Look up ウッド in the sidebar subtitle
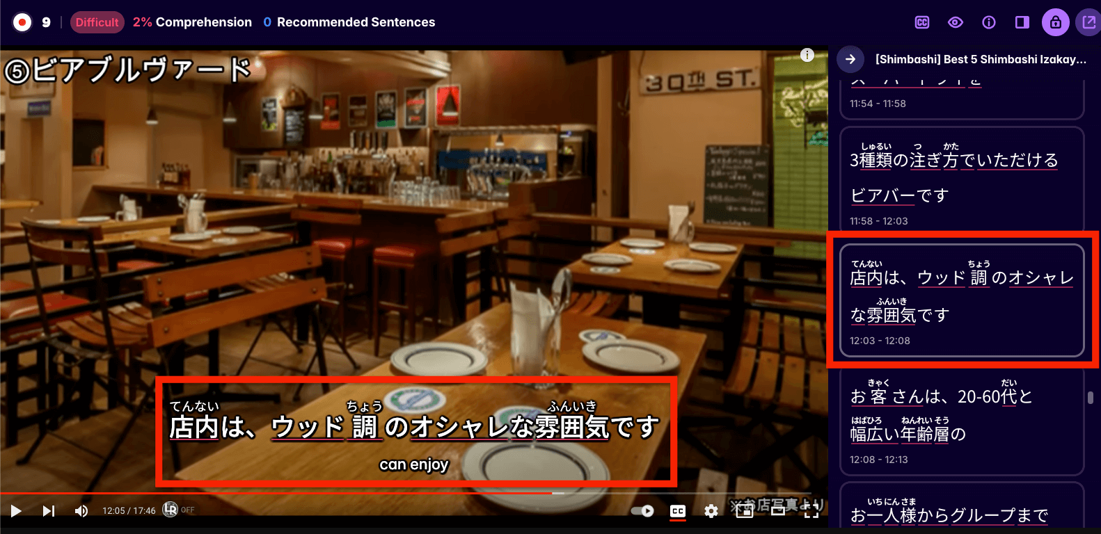The height and width of the screenshot is (534, 1101). pos(942,278)
